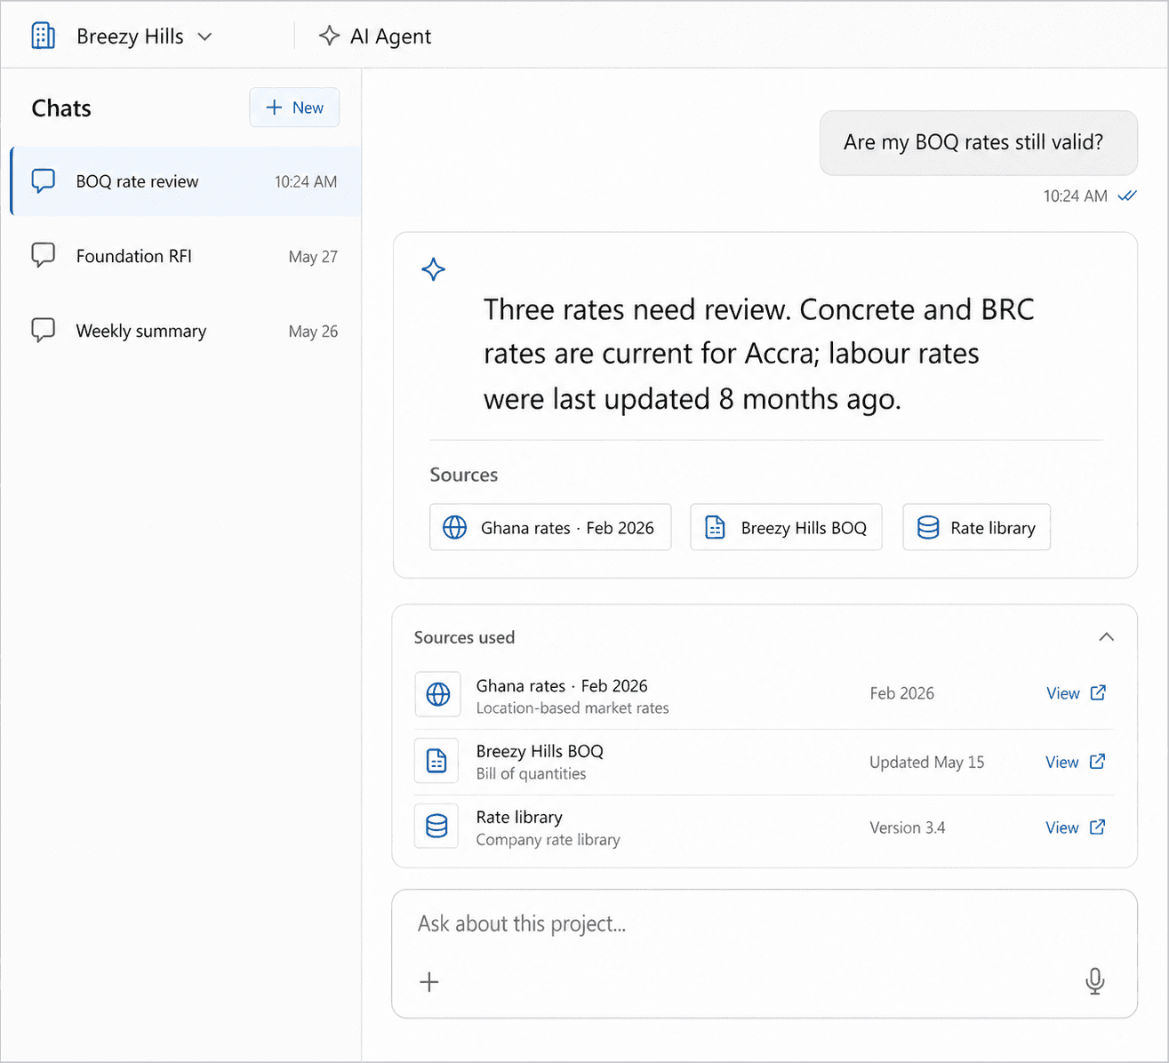This screenshot has width=1169, height=1063.
Task: Click the Breezy Hills building icon
Action: (x=43, y=36)
